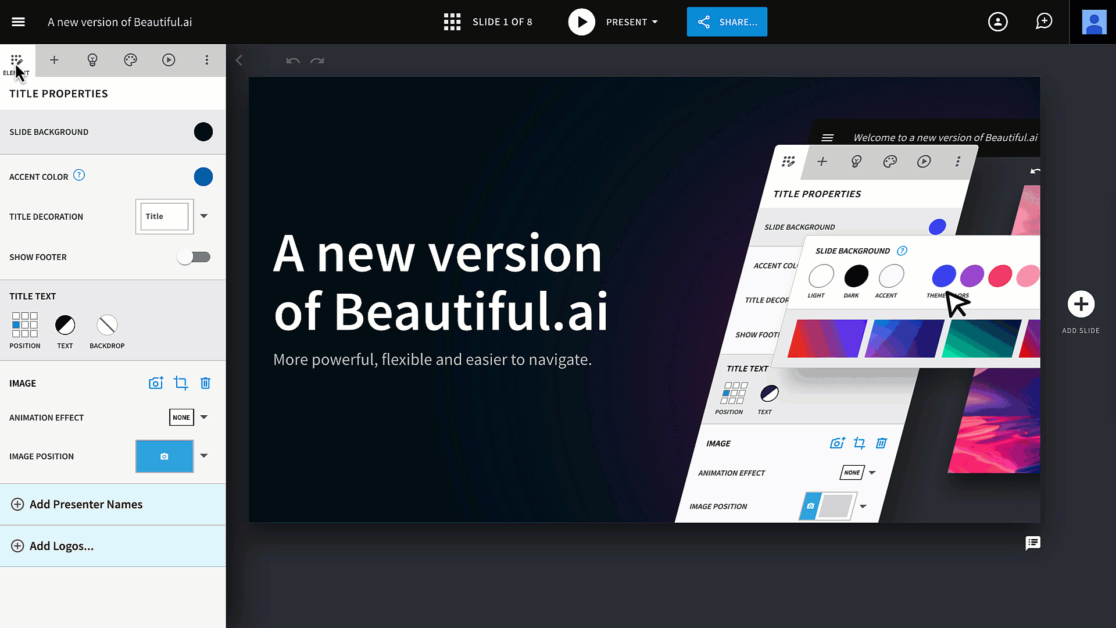Screen dimensions: 1116x628
Task: Open the hamburger main menu
Action: [x=18, y=22]
